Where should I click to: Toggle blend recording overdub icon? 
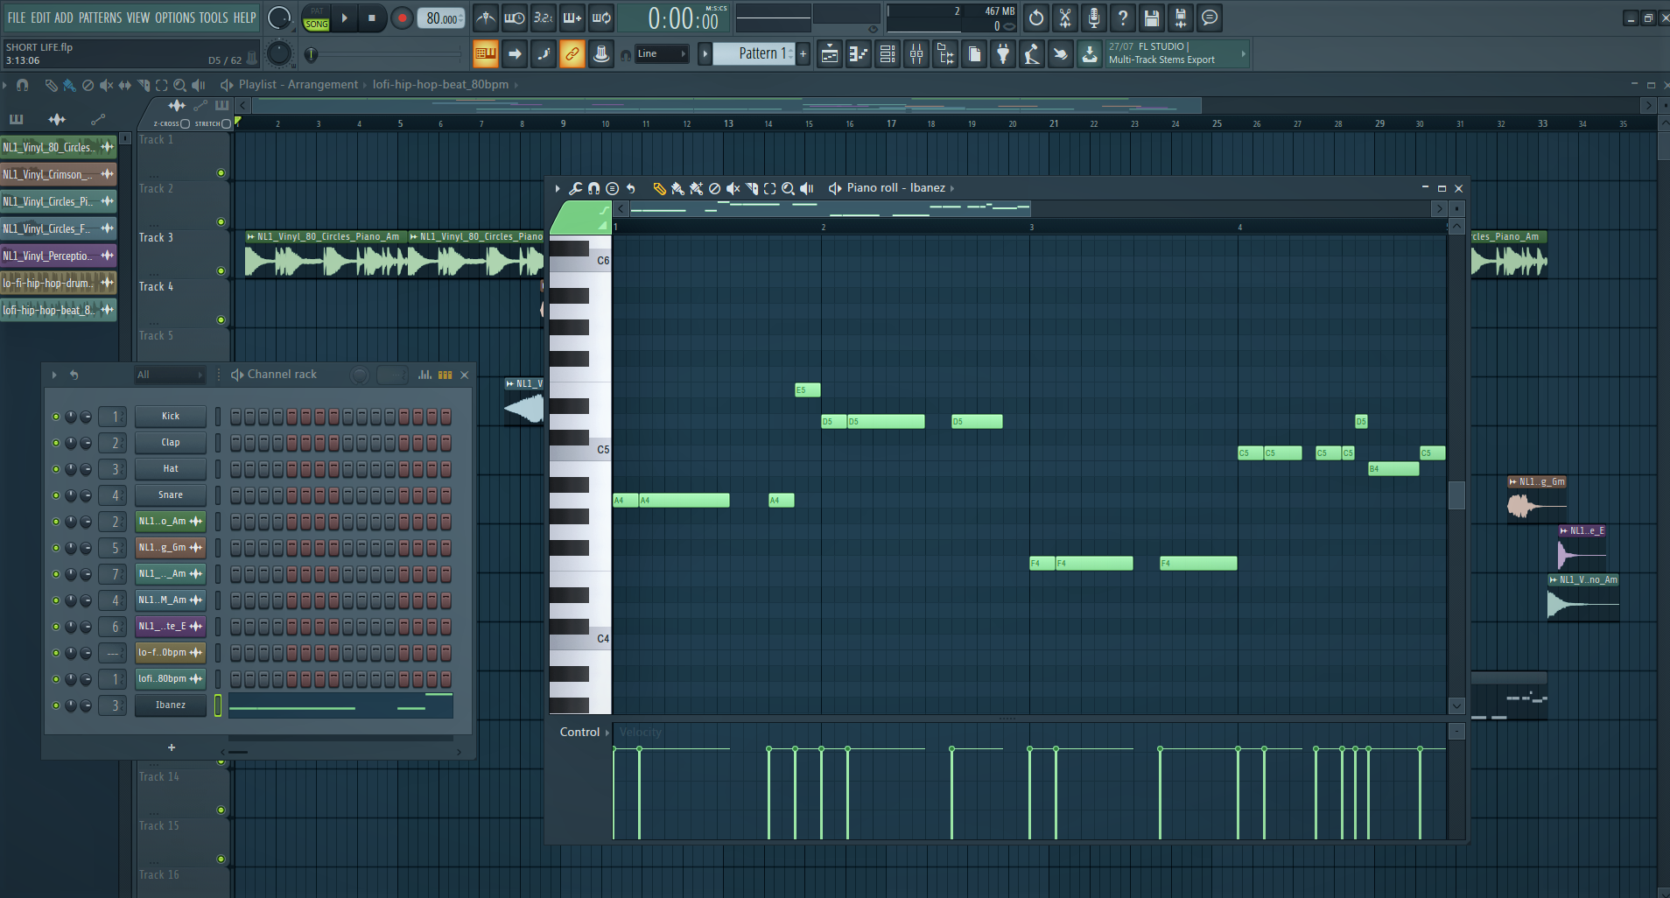[x=572, y=18]
